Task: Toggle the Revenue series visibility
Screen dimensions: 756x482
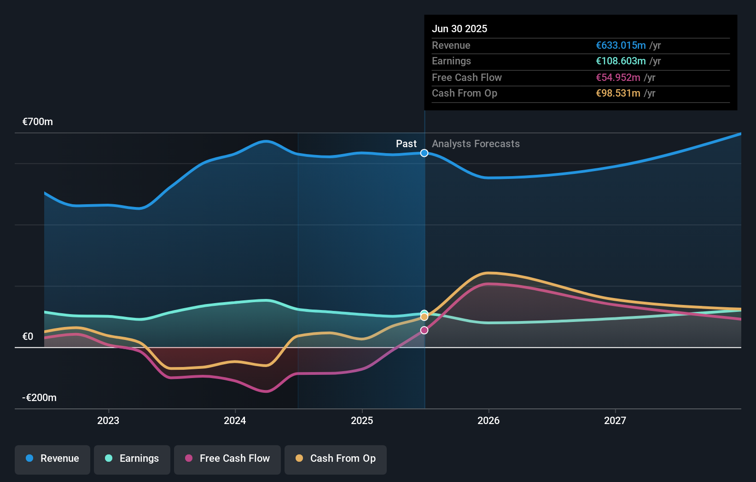Action: pos(52,459)
